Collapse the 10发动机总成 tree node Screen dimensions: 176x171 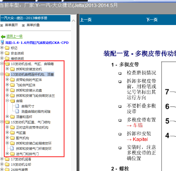coord(2,63)
